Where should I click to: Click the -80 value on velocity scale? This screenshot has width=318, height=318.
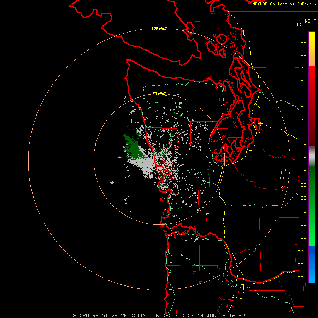coord(302,264)
